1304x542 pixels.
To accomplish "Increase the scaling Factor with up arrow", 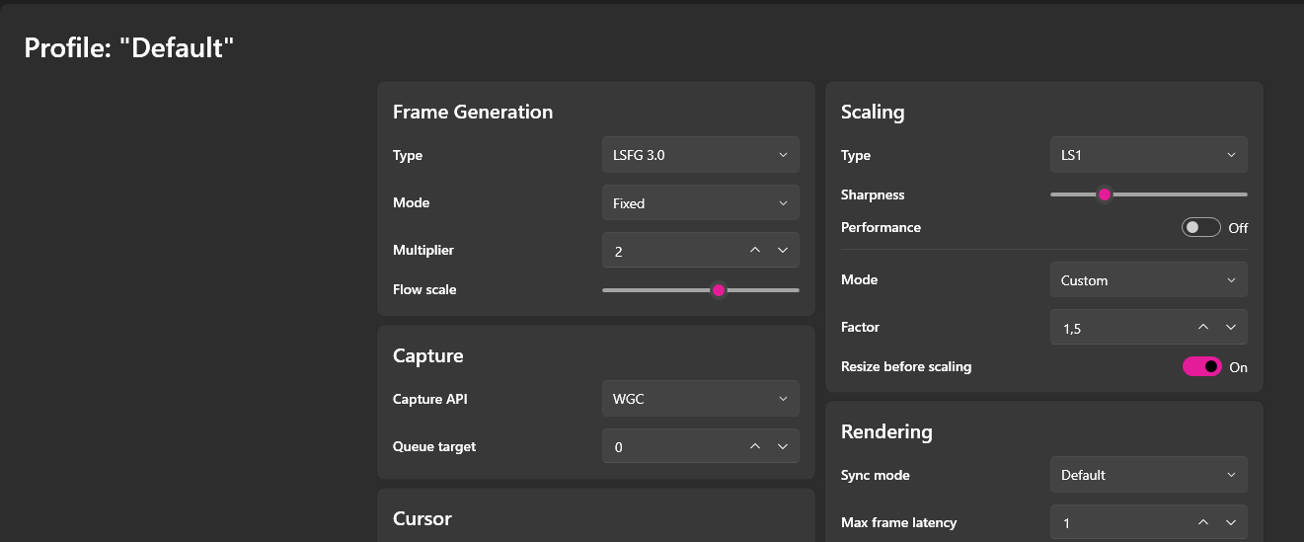I will pyautogui.click(x=1203, y=328).
